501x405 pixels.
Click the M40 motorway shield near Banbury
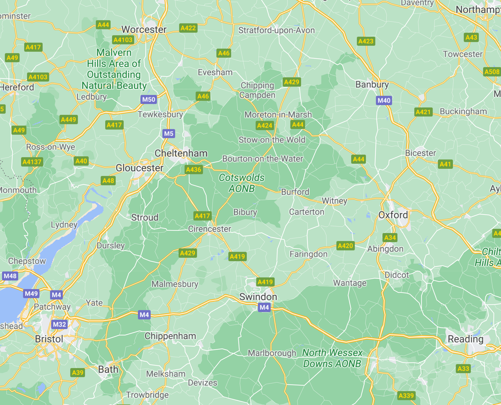click(x=384, y=100)
